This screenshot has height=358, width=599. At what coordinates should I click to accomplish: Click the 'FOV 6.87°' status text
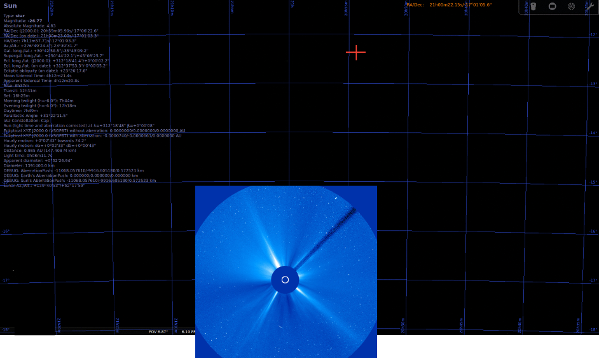158,332
